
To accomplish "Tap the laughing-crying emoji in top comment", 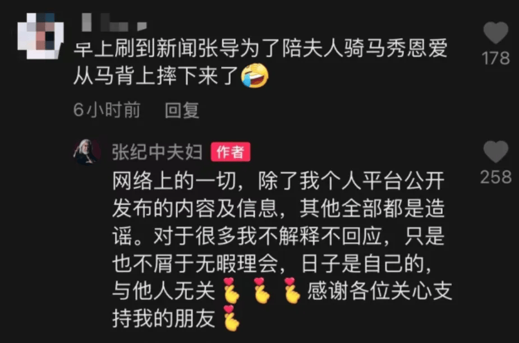I will tap(255, 76).
